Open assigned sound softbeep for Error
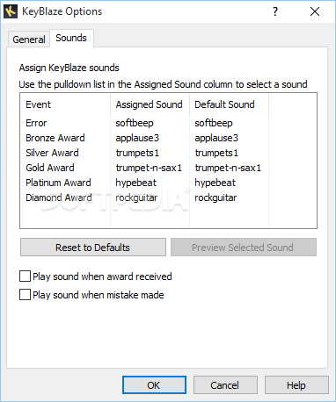The width and height of the screenshot is (336, 402). pyautogui.click(x=135, y=123)
